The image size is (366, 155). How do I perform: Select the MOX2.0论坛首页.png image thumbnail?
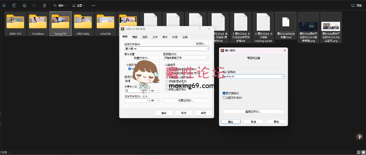click(331, 27)
